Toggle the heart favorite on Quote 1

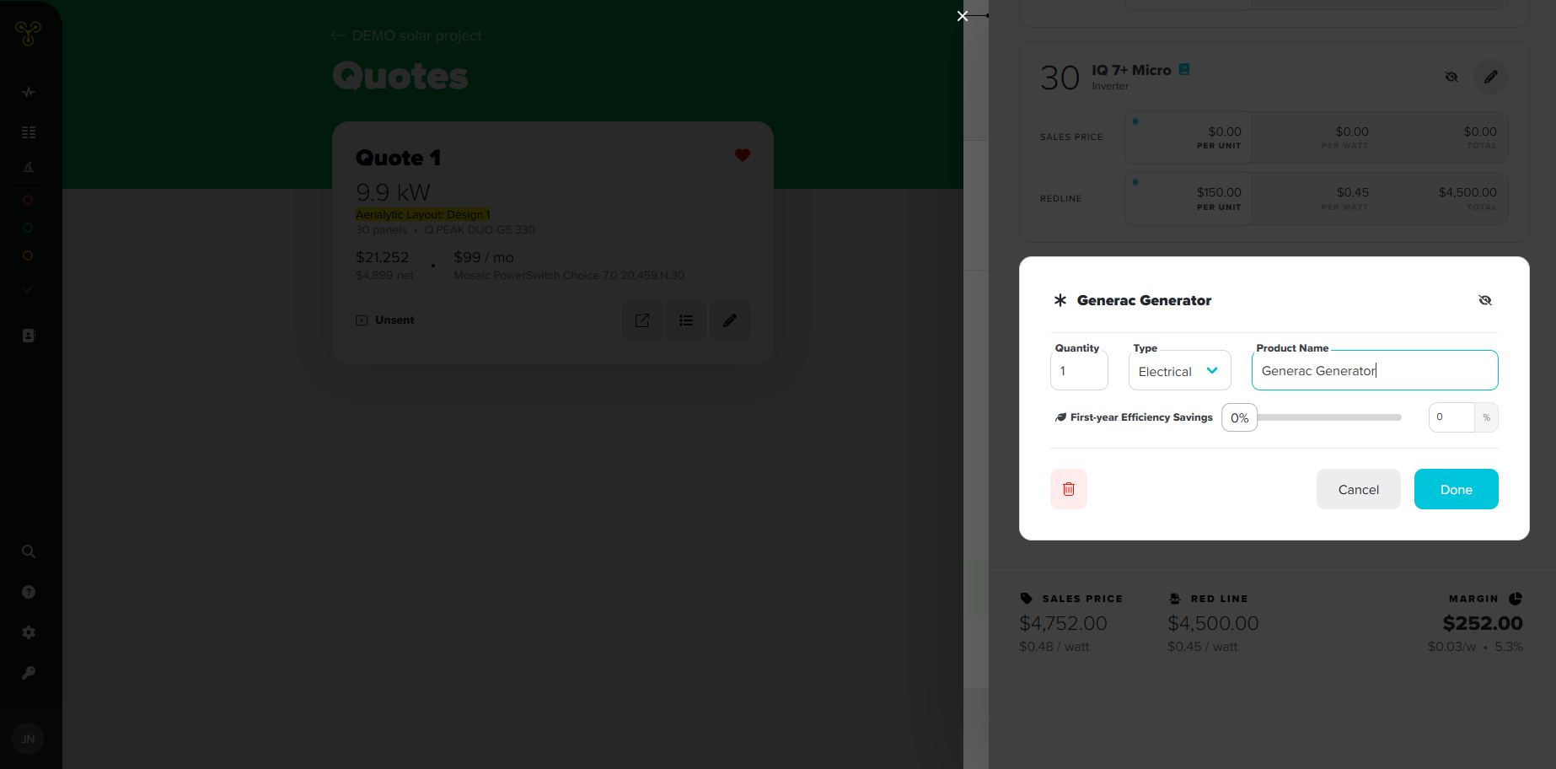tap(742, 155)
